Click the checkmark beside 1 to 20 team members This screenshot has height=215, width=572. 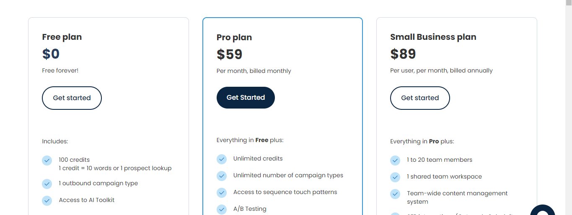pos(395,161)
